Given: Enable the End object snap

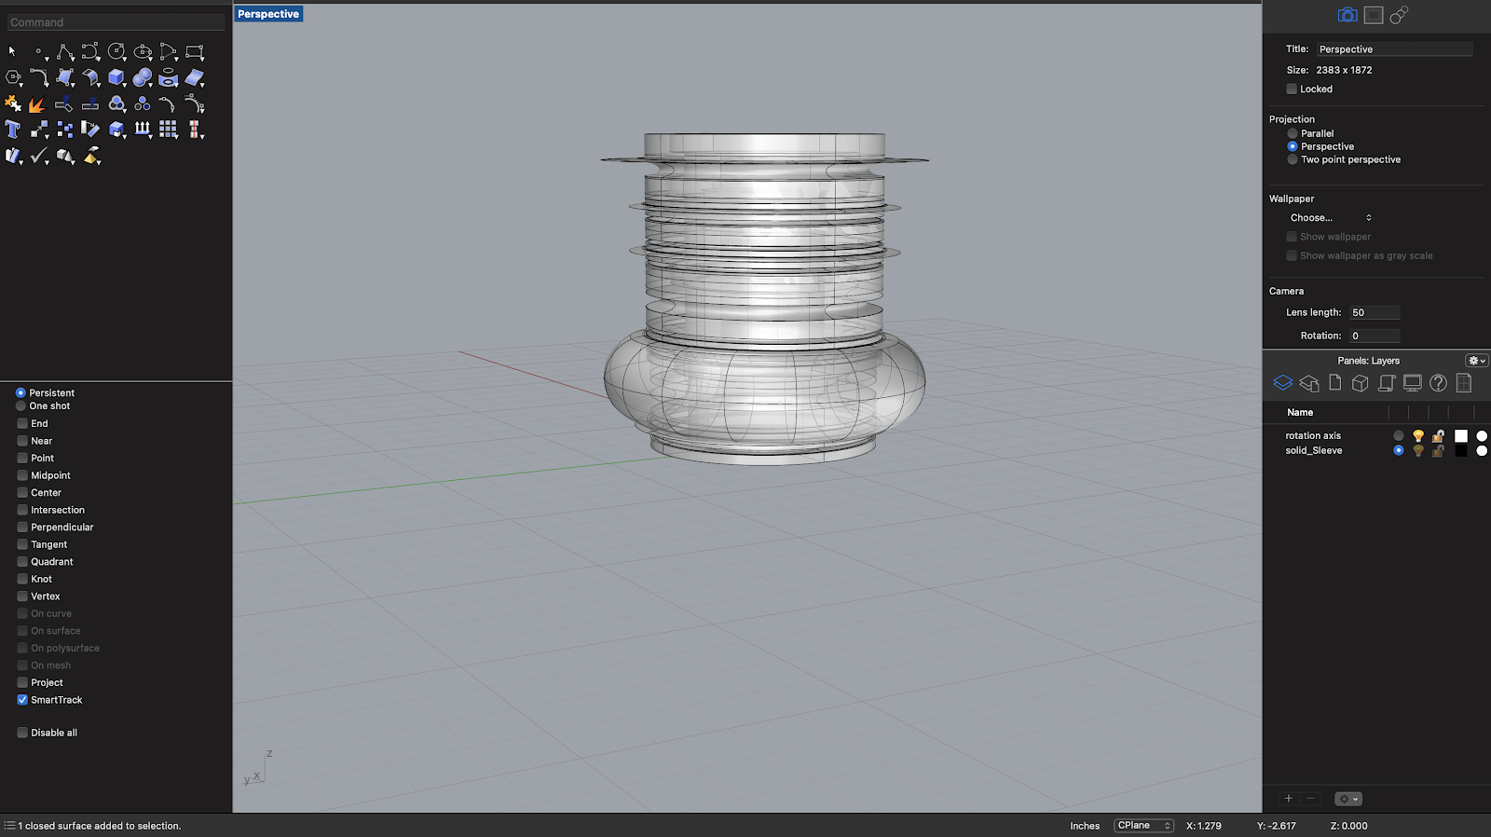Looking at the screenshot, I should (x=22, y=423).
